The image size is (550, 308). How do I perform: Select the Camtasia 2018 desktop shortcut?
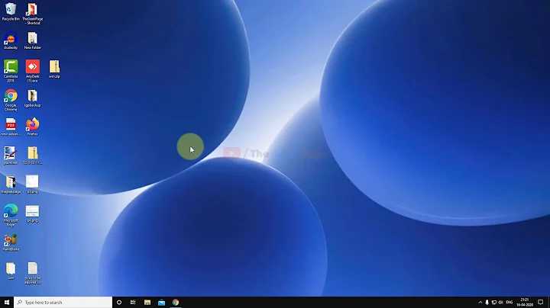[x=11, y=71]
